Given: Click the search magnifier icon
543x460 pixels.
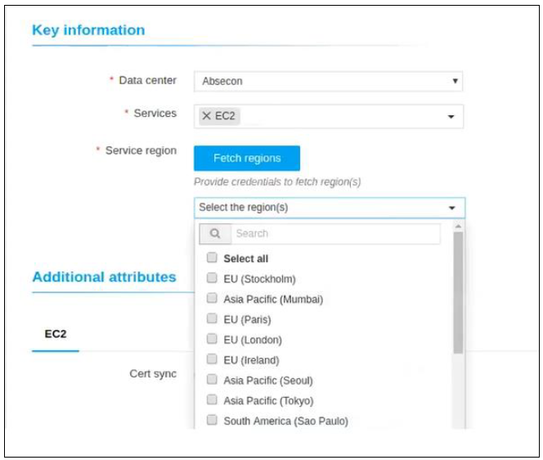Looking at the screenshot, I should pos(215,234).
